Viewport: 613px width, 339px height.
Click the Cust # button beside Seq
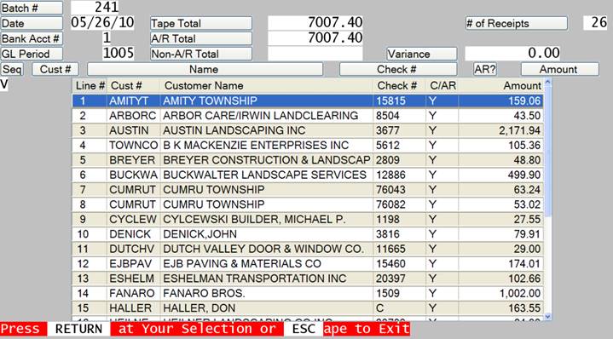pyautogui.click(x=55, y=69)
